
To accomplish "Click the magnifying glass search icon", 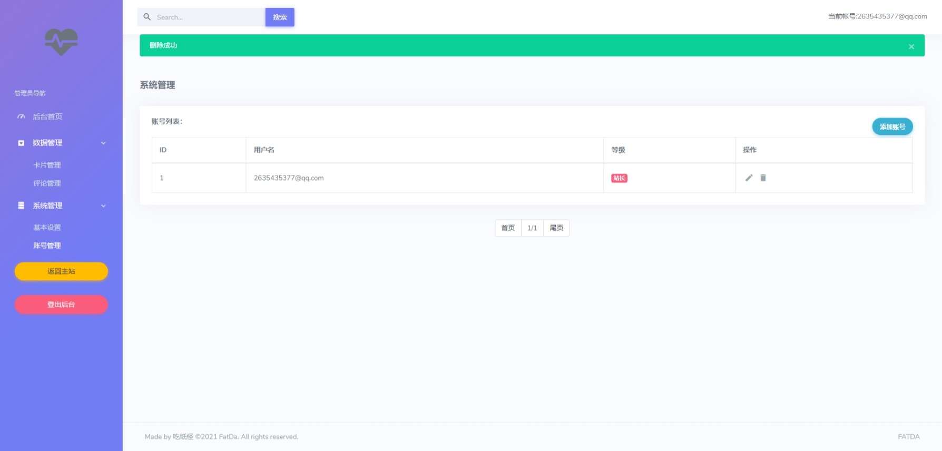I will click(x=147, y=17).
